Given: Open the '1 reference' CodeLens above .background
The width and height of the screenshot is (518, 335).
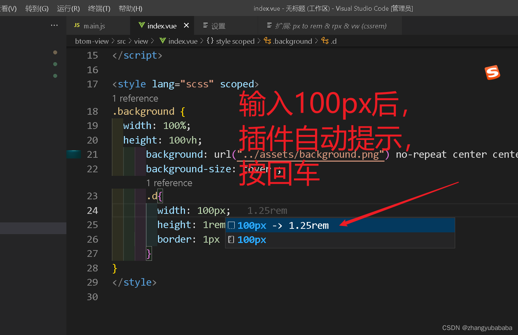Looking at the screenshot, I should click(x=135, y=98).
